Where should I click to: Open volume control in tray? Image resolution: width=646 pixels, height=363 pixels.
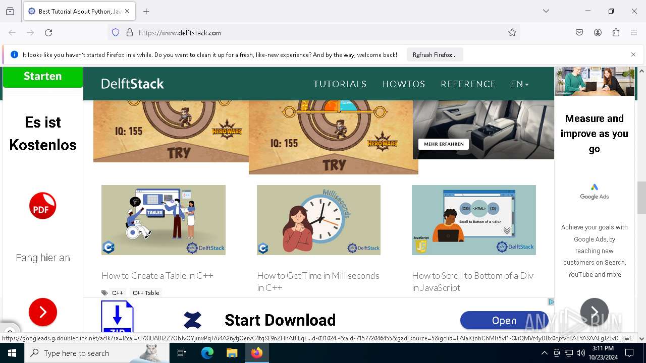tap(581, 353)
